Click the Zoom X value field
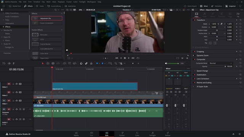 point(214,24)
